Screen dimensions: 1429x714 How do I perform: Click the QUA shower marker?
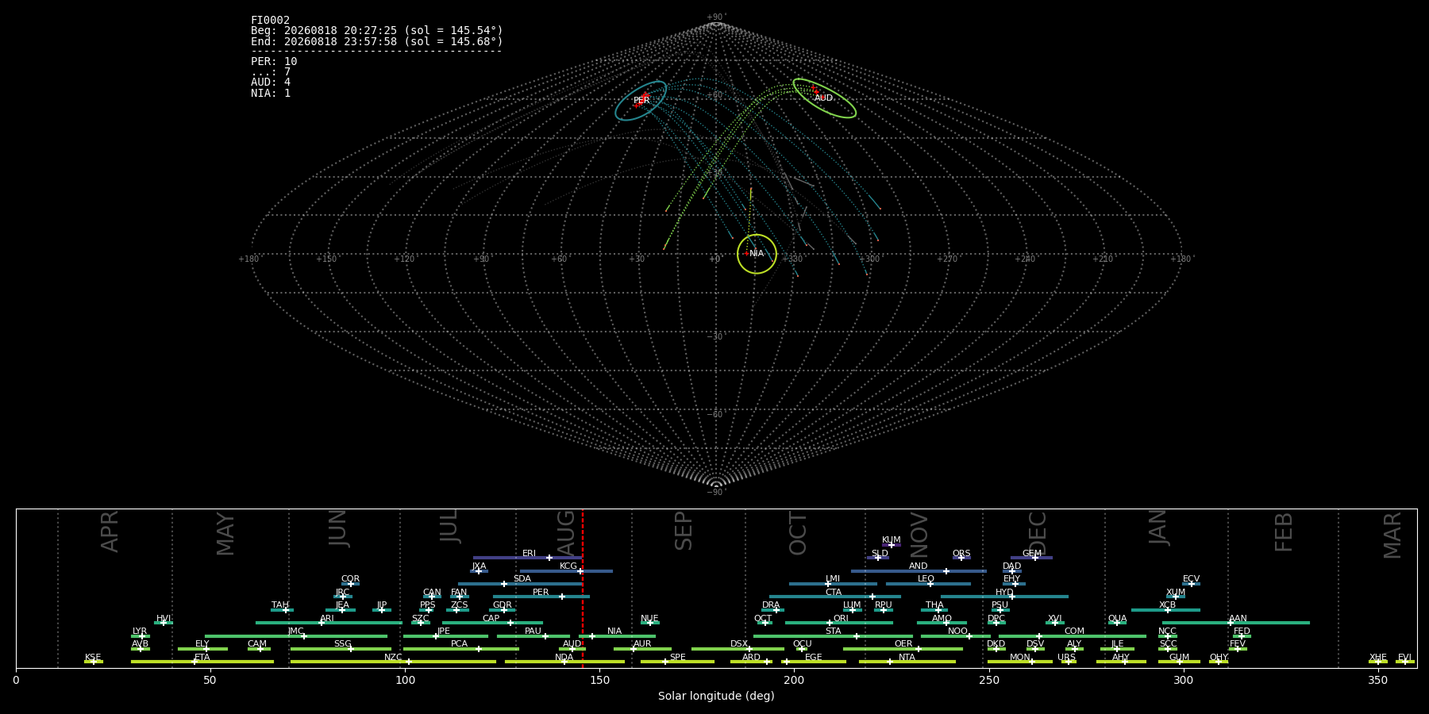tap(1117, 623)
